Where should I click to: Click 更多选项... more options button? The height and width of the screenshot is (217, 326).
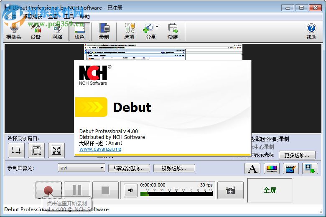point(297,155)
